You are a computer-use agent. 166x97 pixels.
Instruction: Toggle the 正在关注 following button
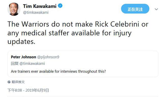coord(135,9)
